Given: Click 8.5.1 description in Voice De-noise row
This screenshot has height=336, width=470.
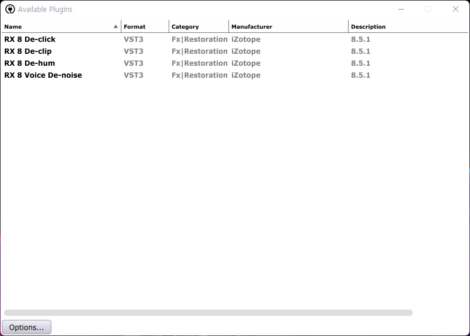Looking at the screenshot, I should (x=361, y=75).
